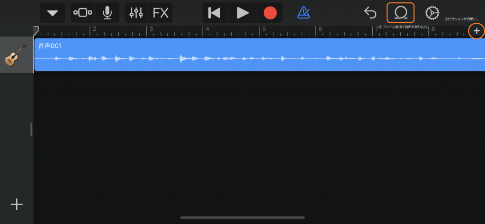Switch to the tracks view icon

82,13
